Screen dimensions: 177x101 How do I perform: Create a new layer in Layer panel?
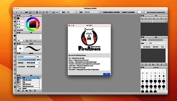pyautogui.click(x=142, y=64)
